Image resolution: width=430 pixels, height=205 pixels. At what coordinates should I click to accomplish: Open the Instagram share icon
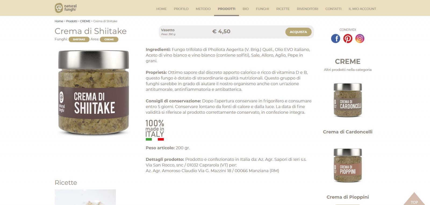point(360,38)
